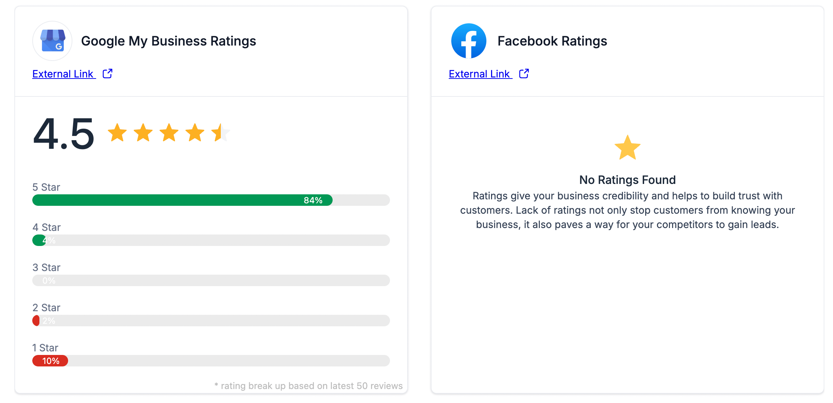
Task: Click the third star in the rating row
Action: coord(169,133)
